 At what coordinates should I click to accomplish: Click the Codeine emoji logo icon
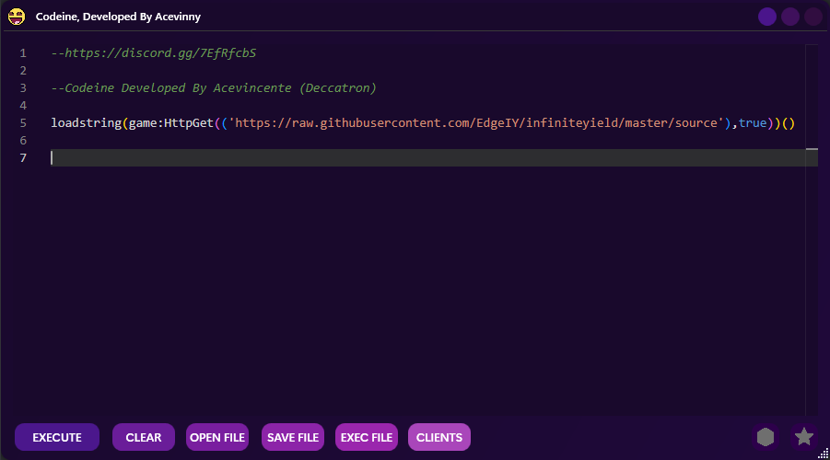point(17,16)
